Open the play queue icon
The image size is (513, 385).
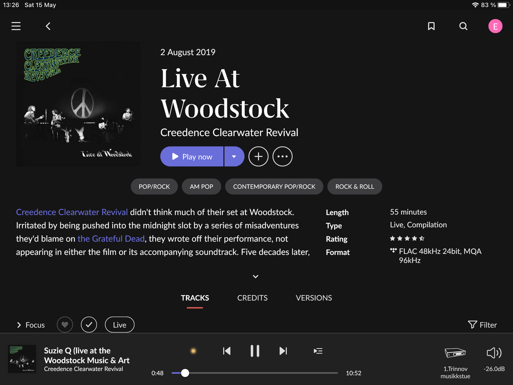[x=318, y=351]
